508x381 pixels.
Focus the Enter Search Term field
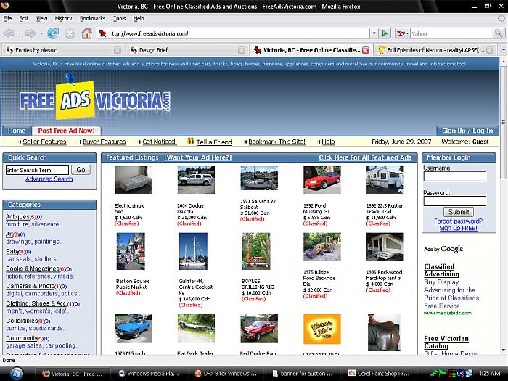(x=37, y=170)
